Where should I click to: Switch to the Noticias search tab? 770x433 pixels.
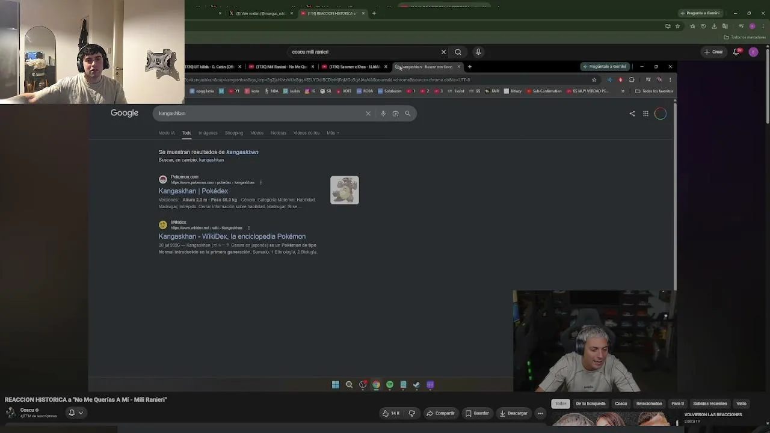pyautogui.click(x=279, y=133)
